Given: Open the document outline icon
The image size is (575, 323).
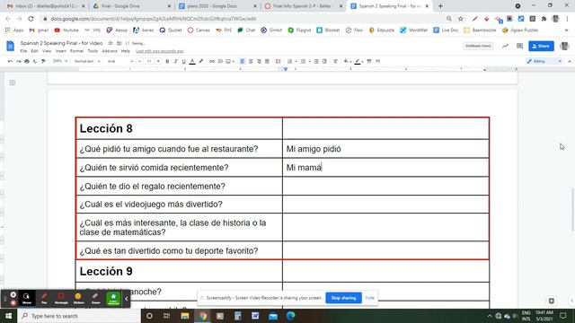Looking at the screenshot, I should [x=13, y=83].
